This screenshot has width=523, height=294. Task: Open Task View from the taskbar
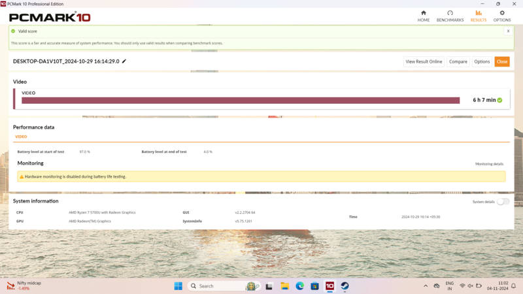269,286
